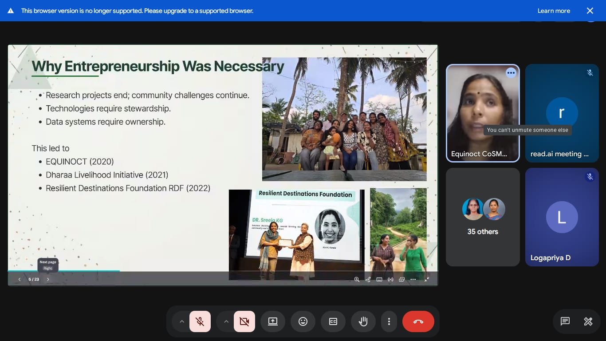Dismiss the unsupported browser banner
The image size is (606, 341).
tap(590, 11)
